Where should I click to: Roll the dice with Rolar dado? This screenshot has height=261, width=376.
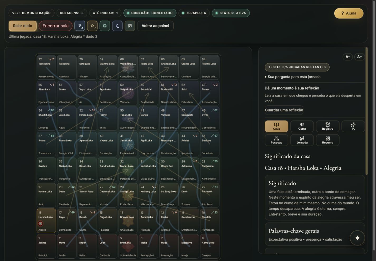click(x=22, y=26)
